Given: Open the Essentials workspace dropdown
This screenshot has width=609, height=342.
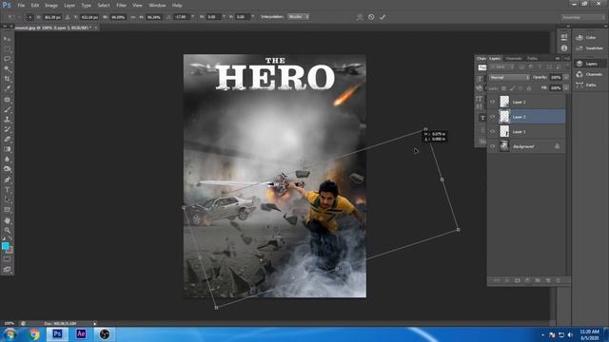Looking at the screenshot, I should coord(582,17).
